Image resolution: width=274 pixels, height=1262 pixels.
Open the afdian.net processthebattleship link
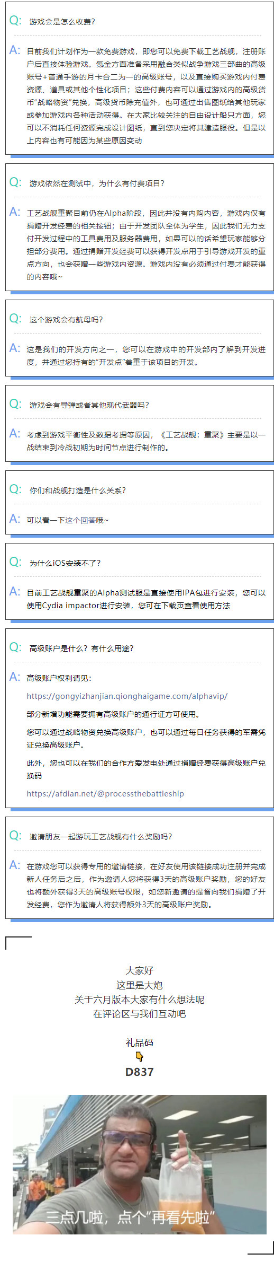tap(105, 794)
